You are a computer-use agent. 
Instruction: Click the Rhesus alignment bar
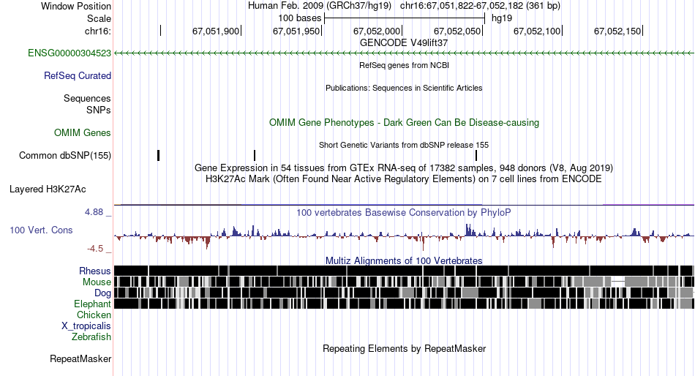(x=404, y=271)
